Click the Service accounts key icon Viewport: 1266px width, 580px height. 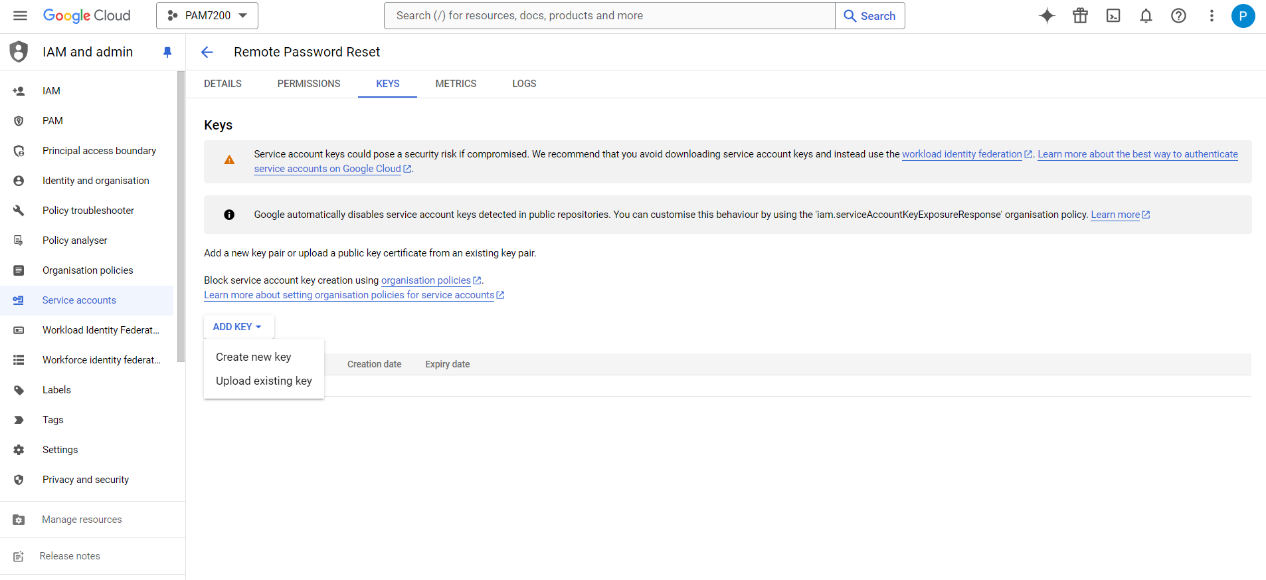[x=19, y=300]
